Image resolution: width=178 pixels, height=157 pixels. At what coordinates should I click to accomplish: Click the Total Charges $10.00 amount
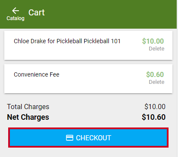155,107
